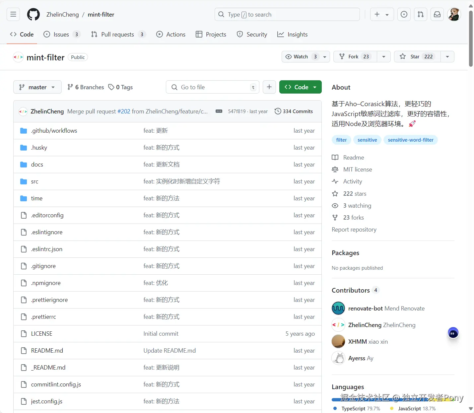Open the hamburger navigation menu

tap(13, 14)
